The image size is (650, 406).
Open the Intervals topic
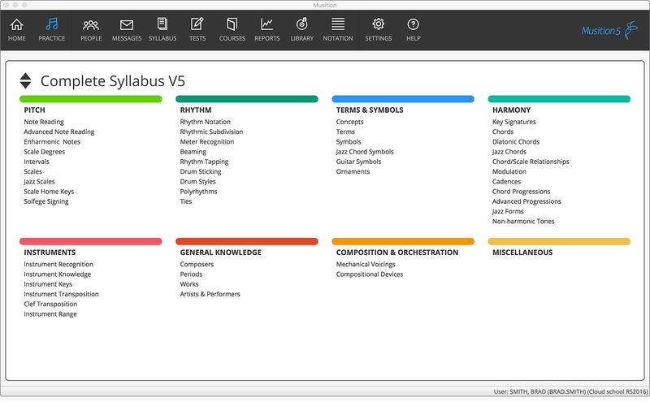pyautogui.click(x=37, y=162)
